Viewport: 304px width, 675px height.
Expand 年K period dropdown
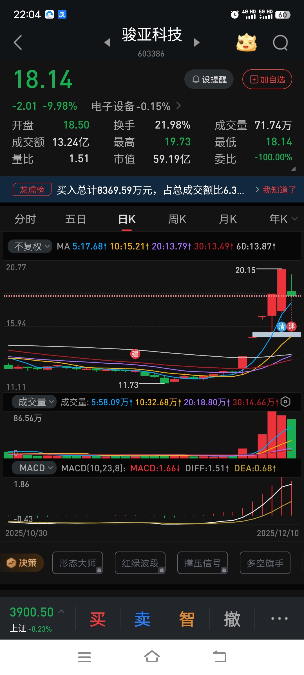click(283, 219)
